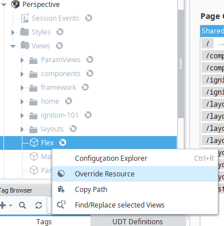
Task: Click the project browser vertical scrollbar
Action: 181,63
